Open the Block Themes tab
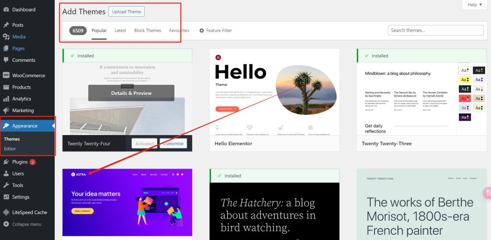 (x=148, y=30)
